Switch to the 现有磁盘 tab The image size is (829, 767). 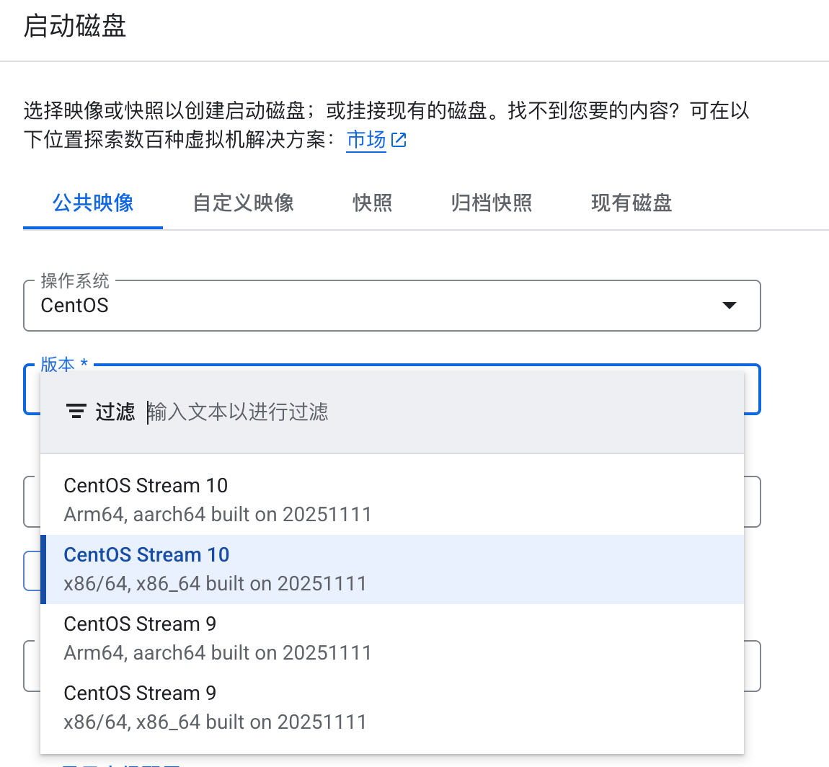pyautogui.click(x=631, y=203)
